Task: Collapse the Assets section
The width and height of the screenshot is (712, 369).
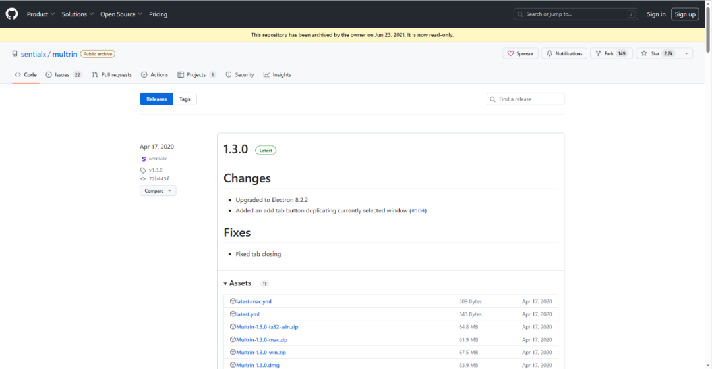Action: [237, 283]
